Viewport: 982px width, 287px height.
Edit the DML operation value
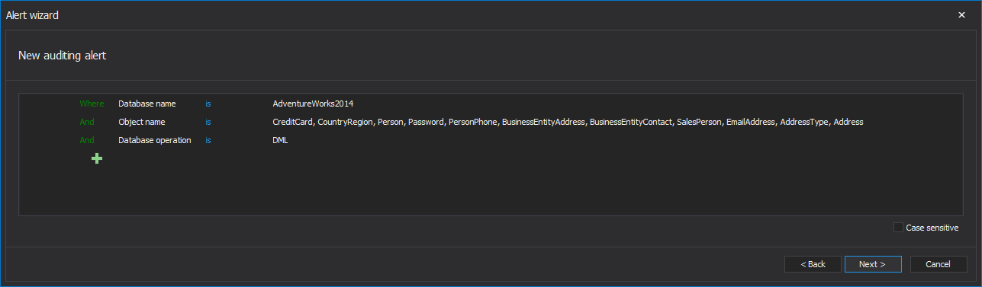(x=280, y=140)
